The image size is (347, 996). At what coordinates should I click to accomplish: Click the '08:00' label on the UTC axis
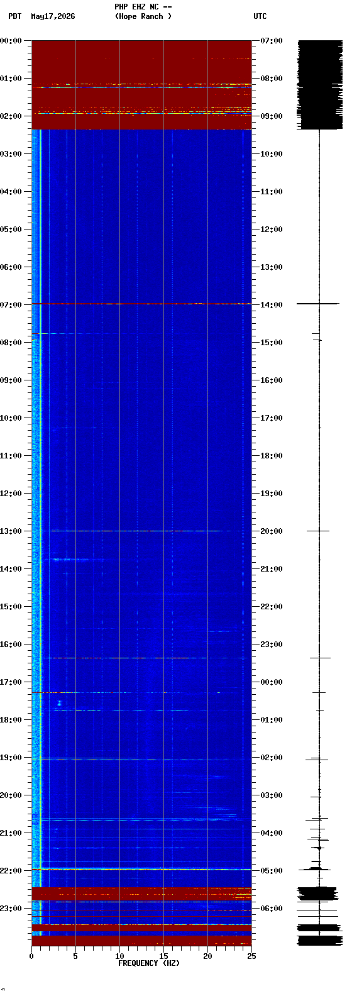click(x=272, y=79)
